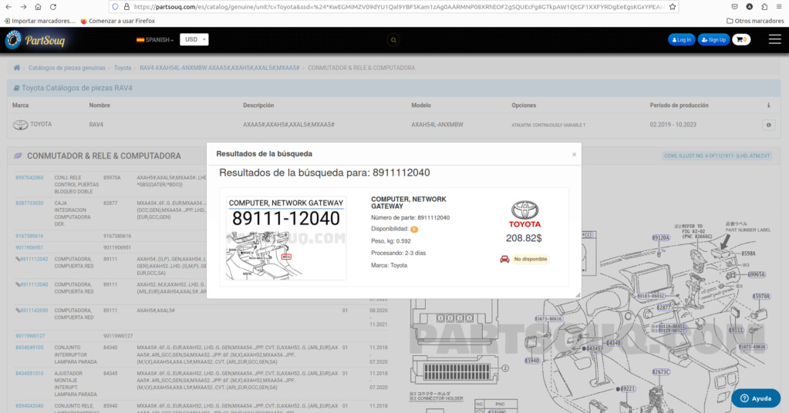Click the PartSouq logo
This screenshot has height=413, width=789.
[35, 40]
